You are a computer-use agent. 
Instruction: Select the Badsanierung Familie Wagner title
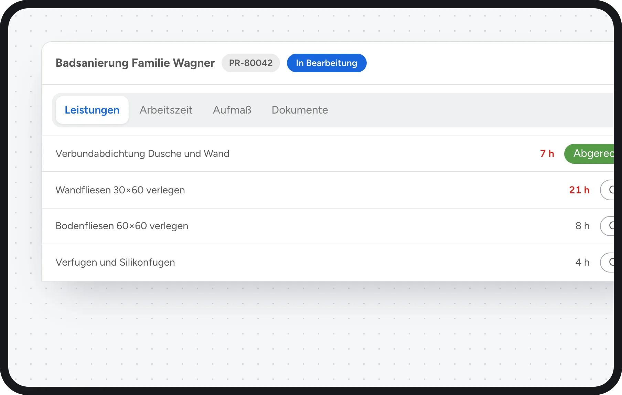(x=135, y=63)
